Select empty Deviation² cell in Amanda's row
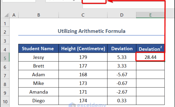Image resolution: width=175 pixels, height=107 pixels. coord(150,92)
